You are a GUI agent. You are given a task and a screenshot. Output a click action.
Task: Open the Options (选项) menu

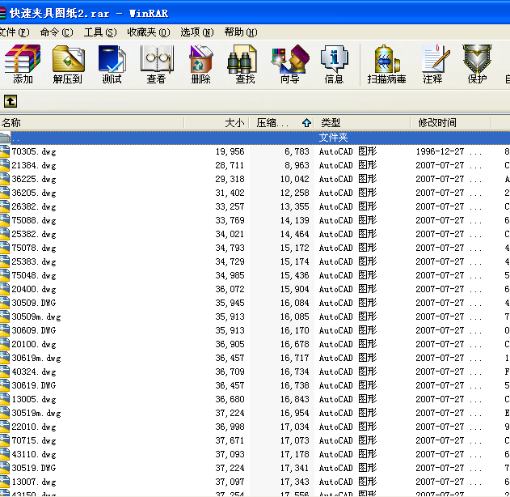(x=196, y=32)
